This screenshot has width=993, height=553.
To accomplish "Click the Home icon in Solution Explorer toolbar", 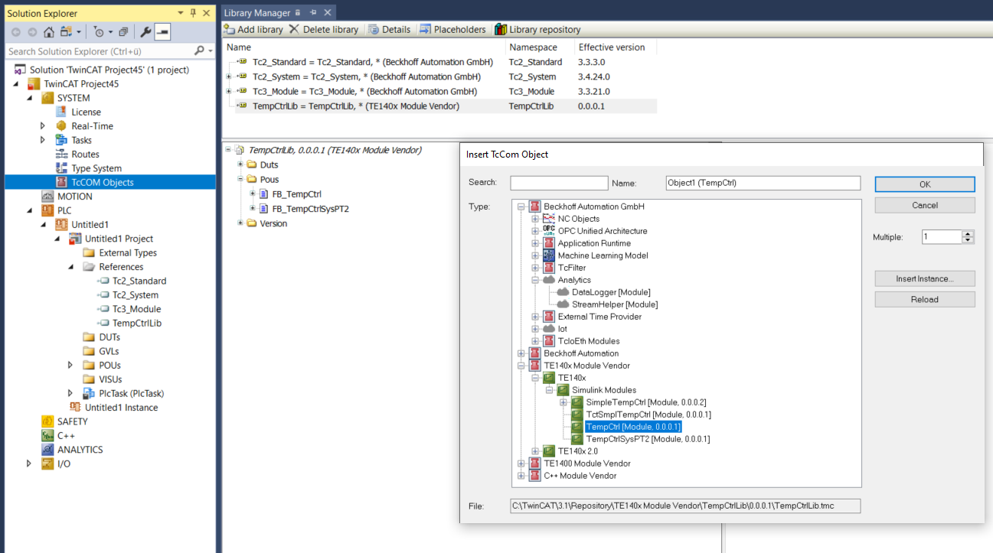I will pyautogui.click(x=48, y=32).
